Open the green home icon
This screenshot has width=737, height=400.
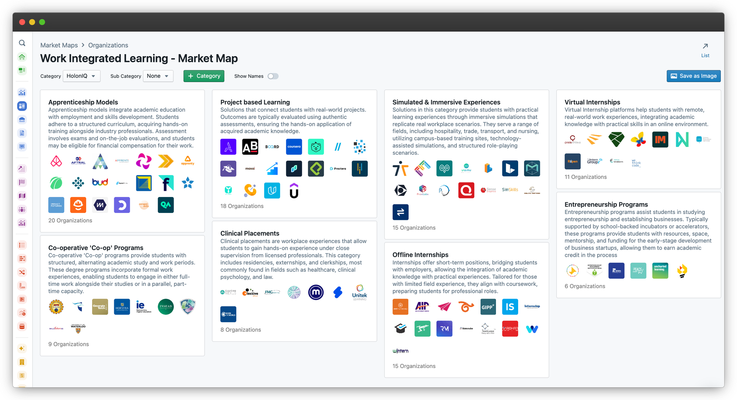[22, 57]
